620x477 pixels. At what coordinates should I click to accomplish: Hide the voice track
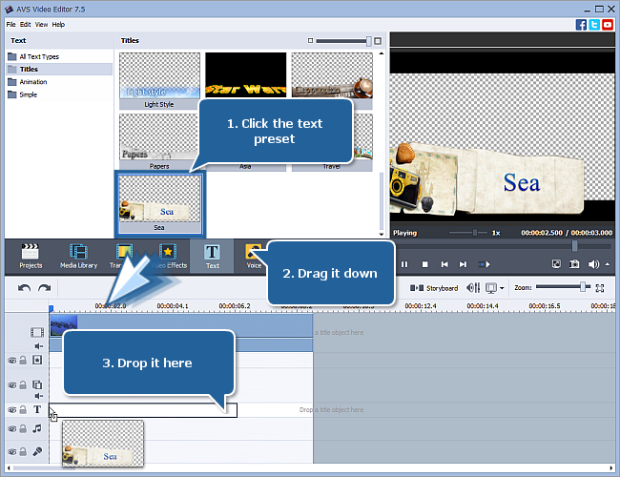[x=12, y=451]
